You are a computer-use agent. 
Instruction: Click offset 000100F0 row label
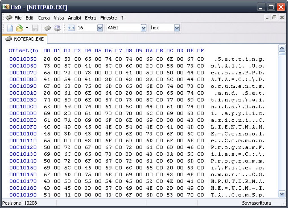[23, 127]
